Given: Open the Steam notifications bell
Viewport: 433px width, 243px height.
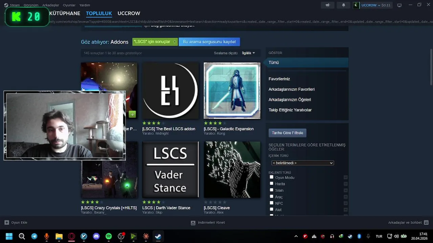Looking at the screenshot, I should [x=343, y=5].
